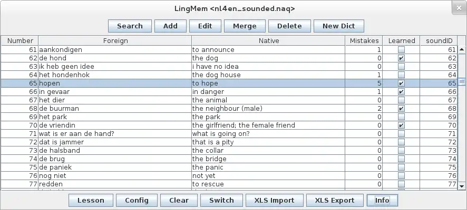The image size is (467, 210).
Task: Click the vertical scrollbar thumb
Action: point(462,82)
